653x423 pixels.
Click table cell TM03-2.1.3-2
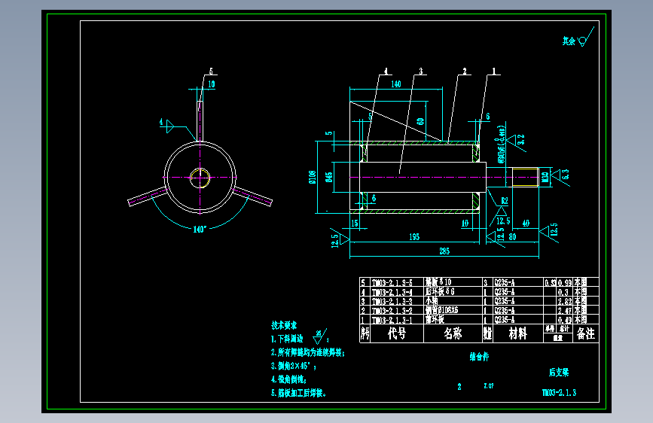(392, 311)
